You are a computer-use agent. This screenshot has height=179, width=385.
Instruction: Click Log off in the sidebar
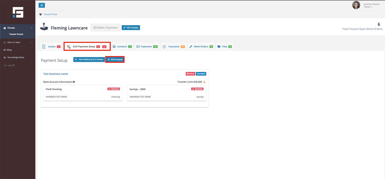point(11,65)
